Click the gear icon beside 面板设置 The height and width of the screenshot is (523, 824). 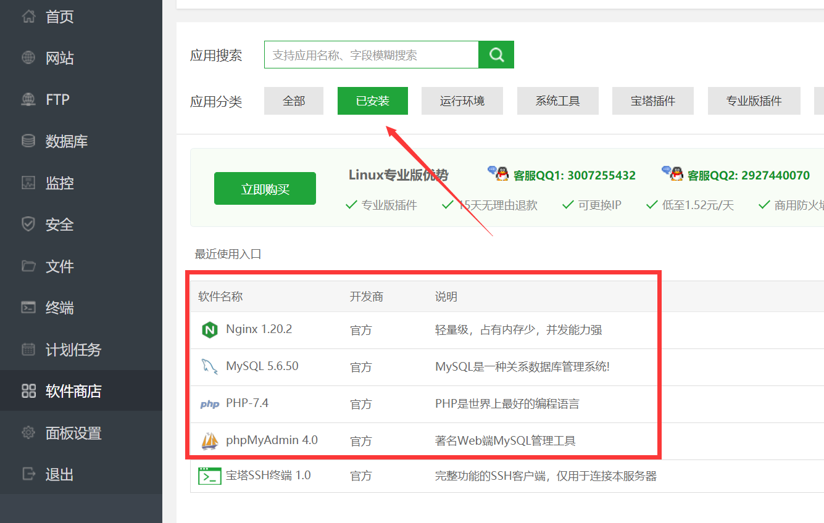tap(28, 432)
